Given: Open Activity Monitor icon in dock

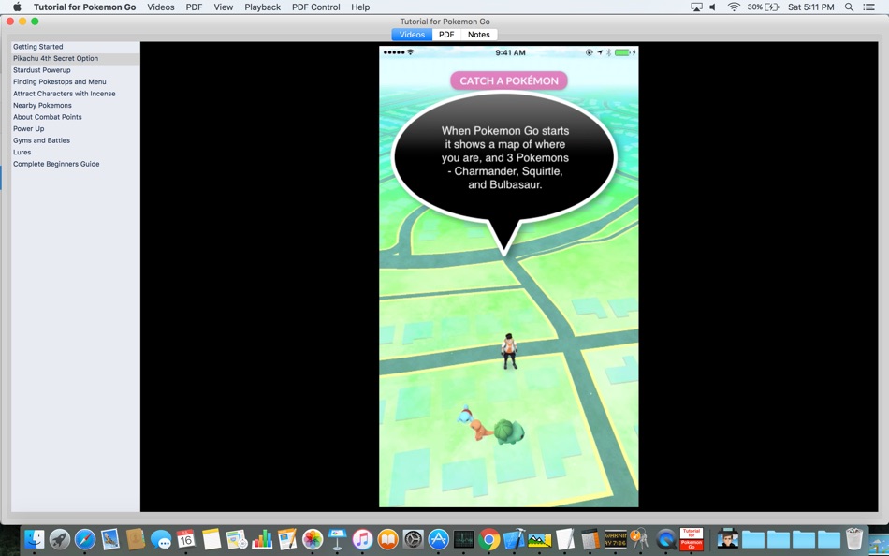Looking at the screenshot, I should pos(464,539).
